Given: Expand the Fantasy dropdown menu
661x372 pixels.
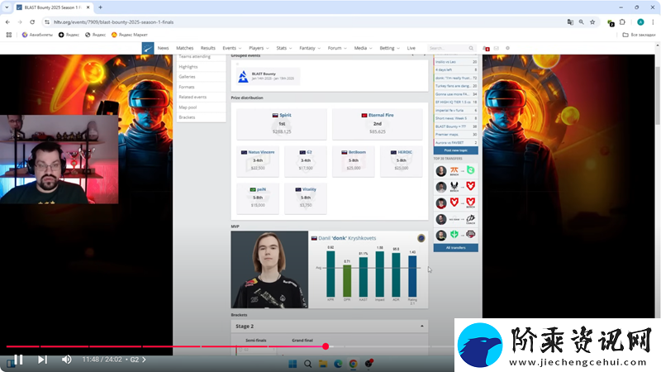Looking at the screenshot, I should click(310, 48).
